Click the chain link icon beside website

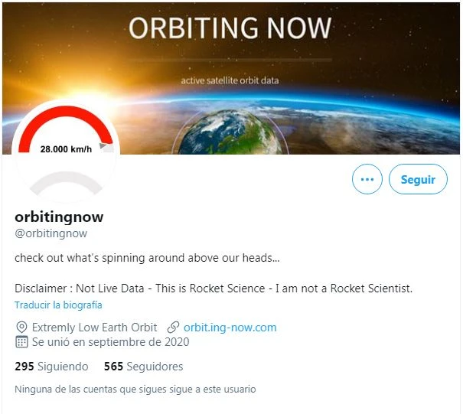click(x=173, y=328)
